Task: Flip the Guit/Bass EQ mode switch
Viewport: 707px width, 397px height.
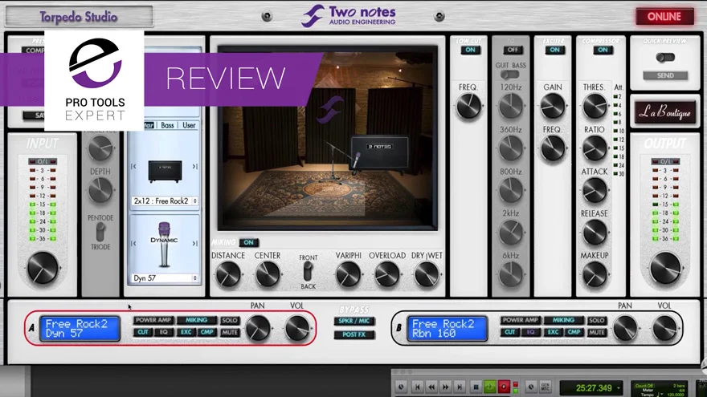Action: tap(510, 75)
